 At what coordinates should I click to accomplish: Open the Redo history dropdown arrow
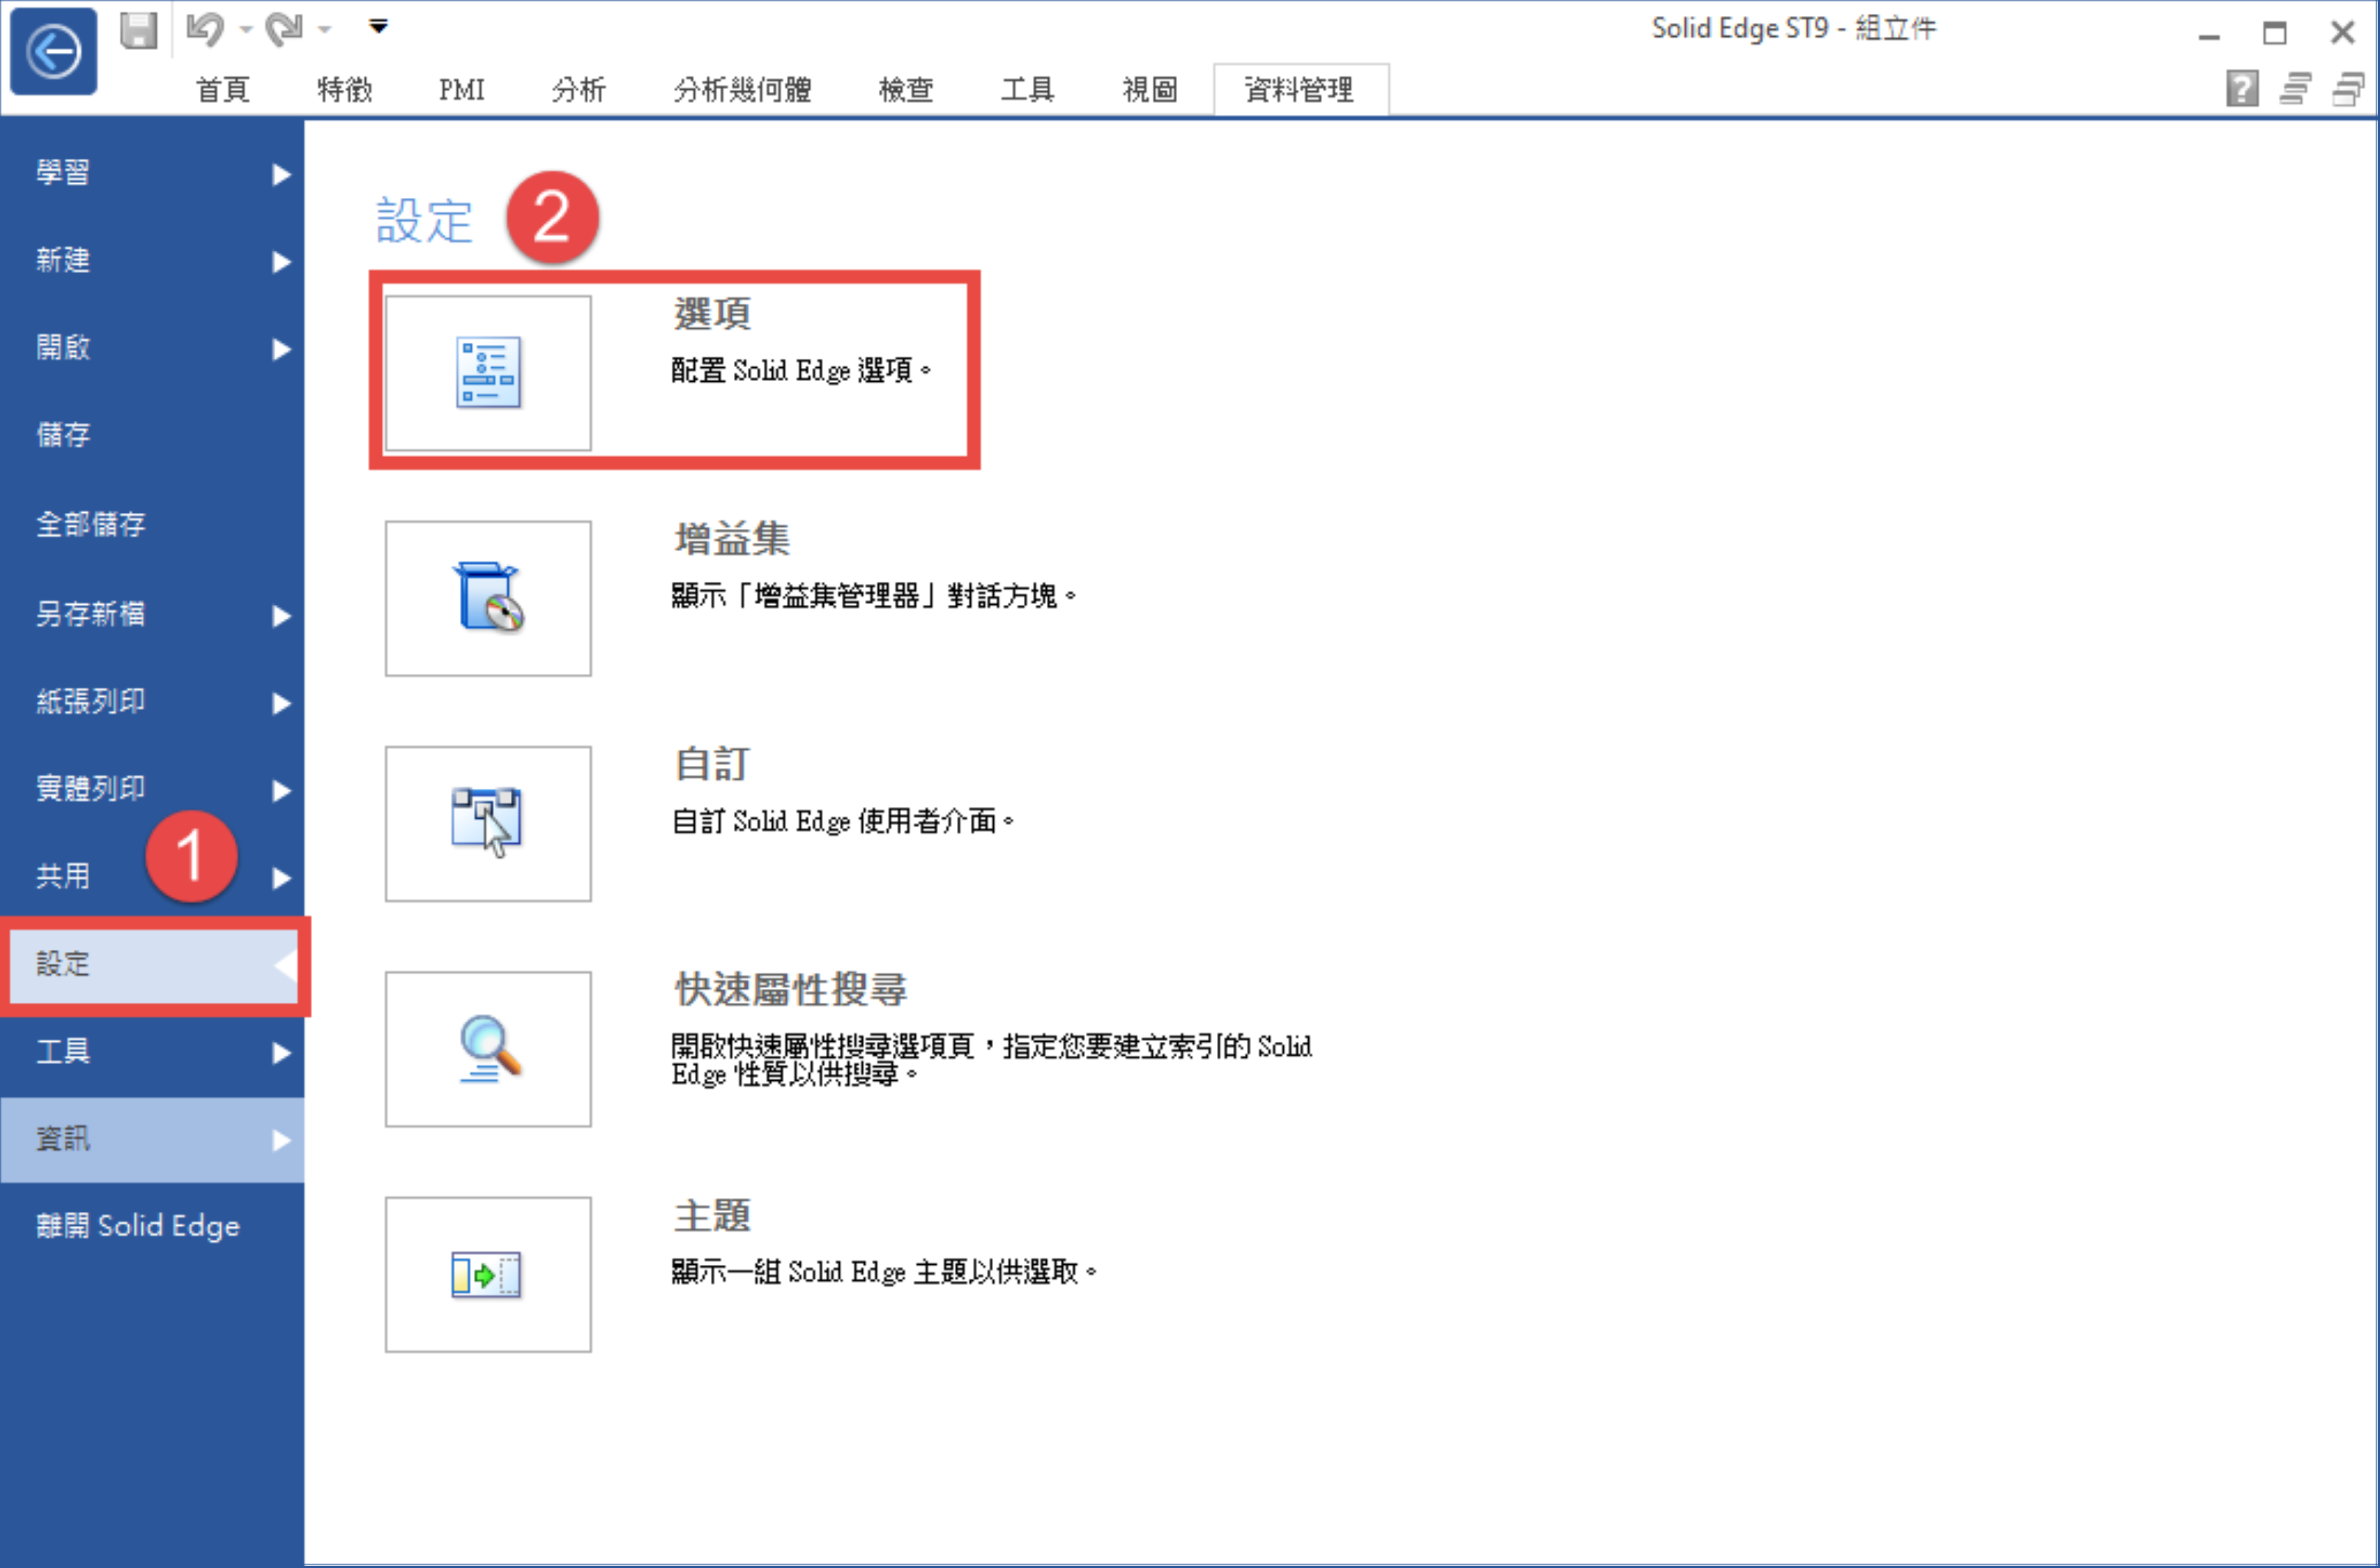coord(324,30)
